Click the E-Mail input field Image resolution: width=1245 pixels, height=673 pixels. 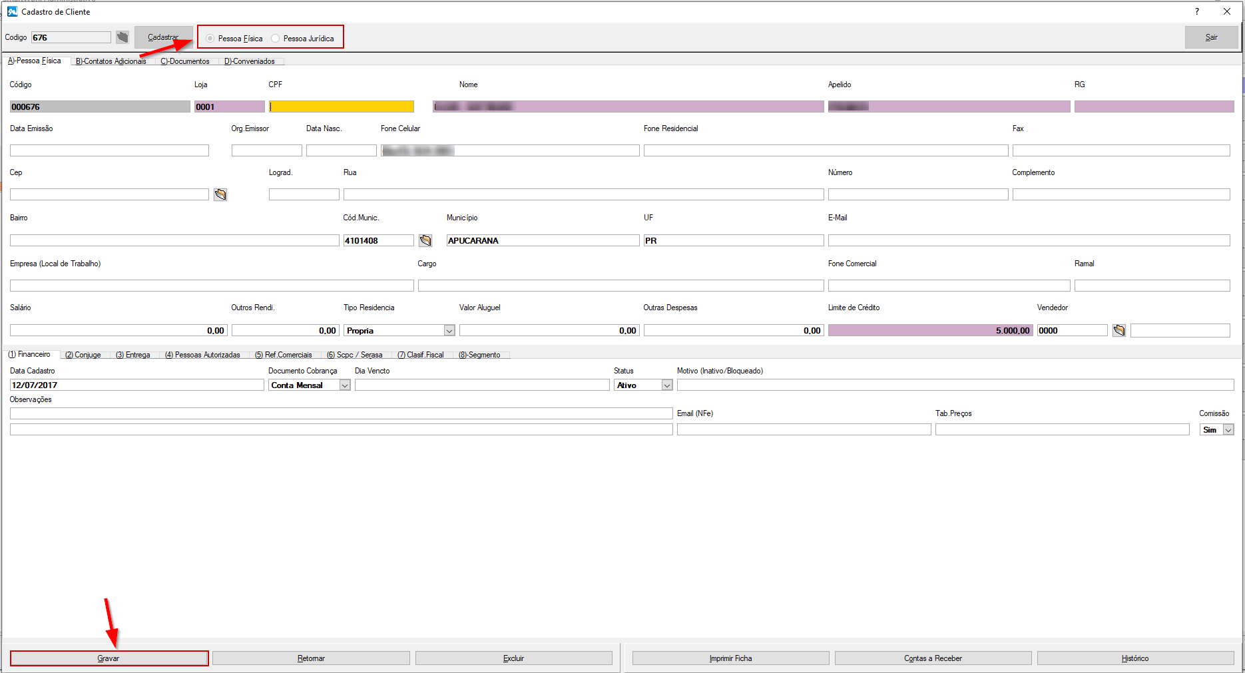coord(1029,240)
